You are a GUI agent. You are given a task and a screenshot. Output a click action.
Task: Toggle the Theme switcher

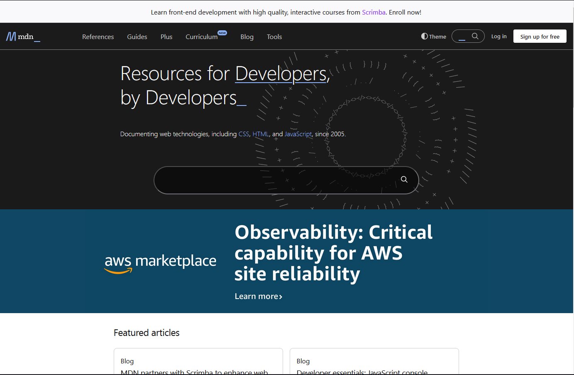(434, 37)
